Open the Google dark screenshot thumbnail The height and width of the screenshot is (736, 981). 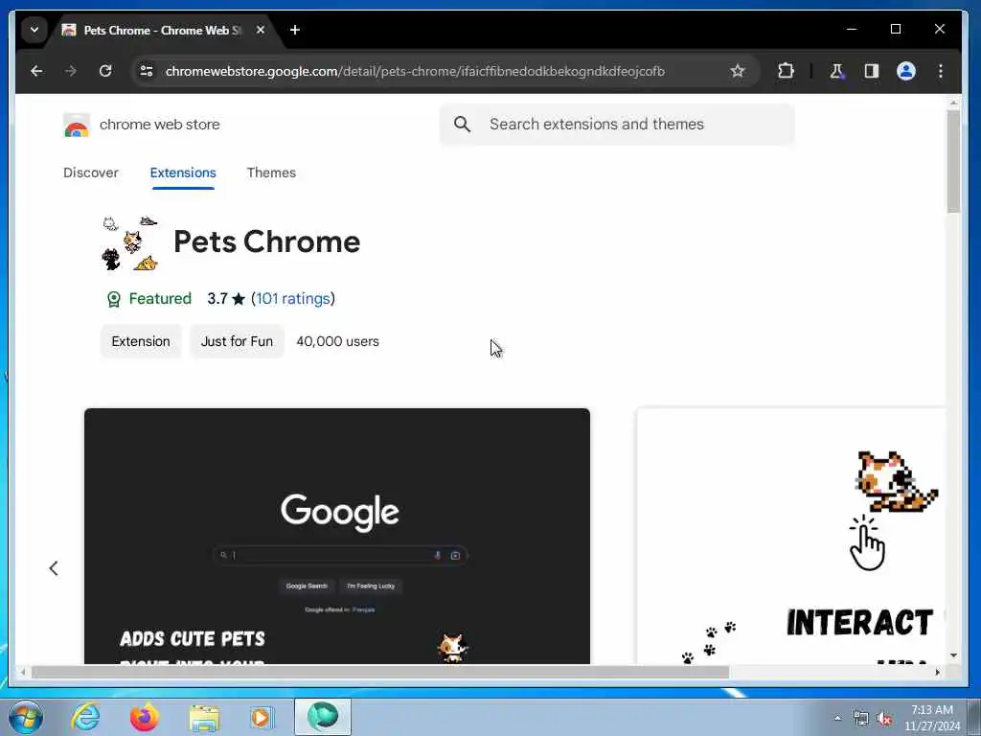(x=337, y=536)
